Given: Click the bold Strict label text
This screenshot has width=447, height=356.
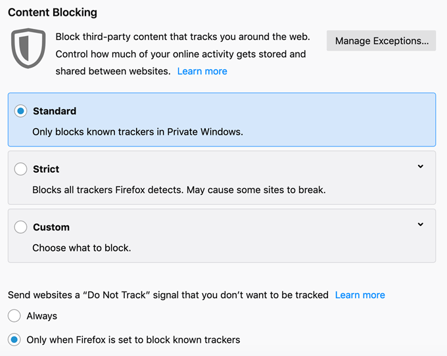Looking at the screenshot, I should (x=46, y=169).
